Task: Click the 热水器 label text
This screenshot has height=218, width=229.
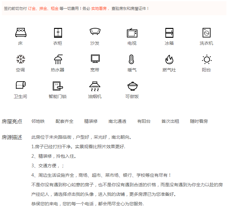Action: (58, 70)
